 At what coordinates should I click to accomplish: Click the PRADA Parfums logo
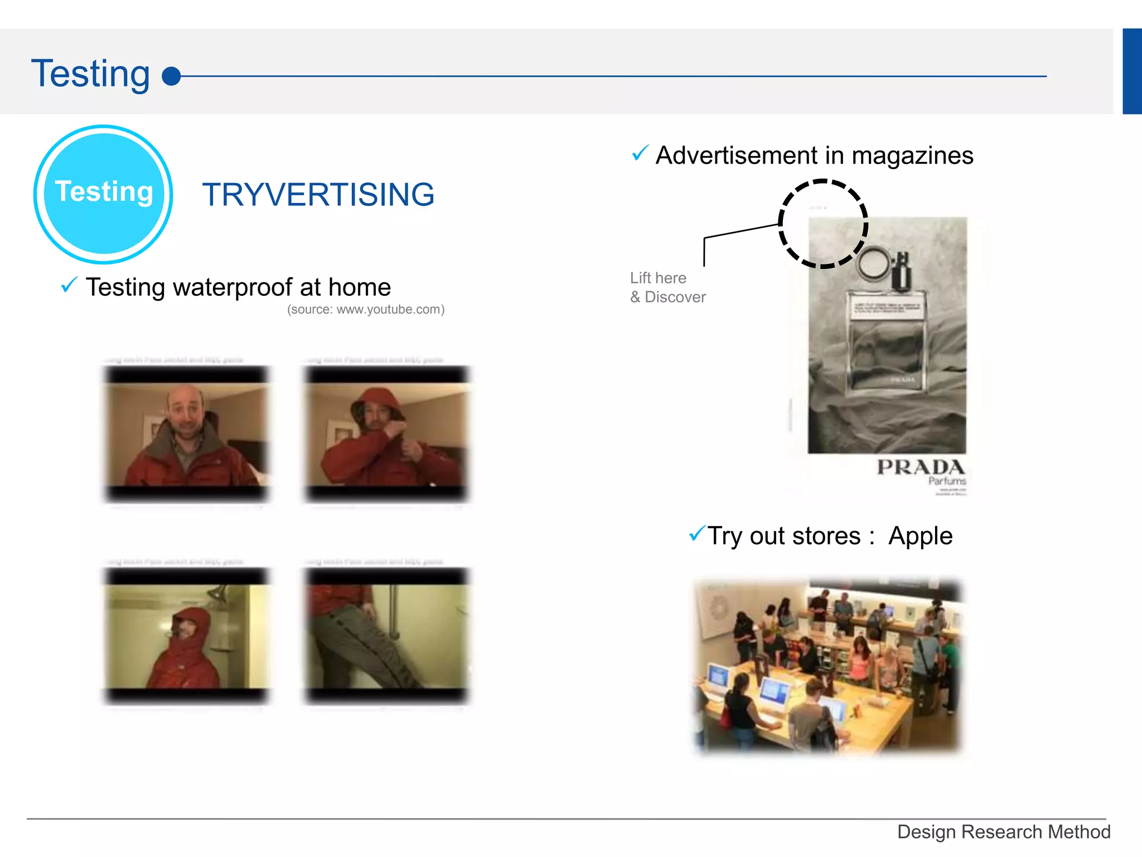tap(921, 472)
